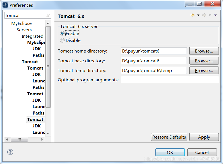
Task: Select the Disable radio button
Action: click(x=62, y=40)
